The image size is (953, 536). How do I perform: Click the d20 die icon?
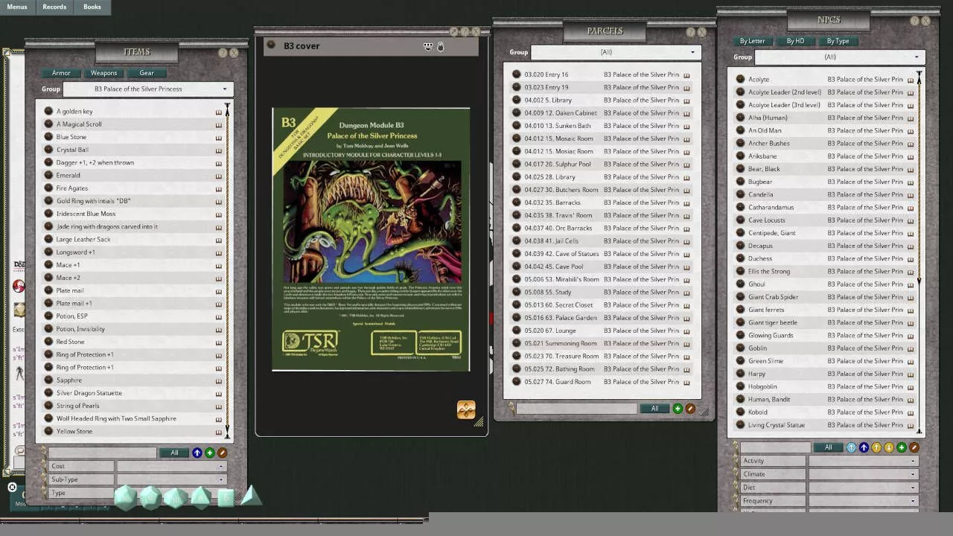(125, 497)
